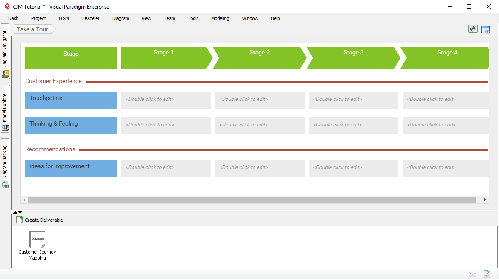
Task: Click Thinking & Feeling cell under Stage 3
Action: (x=354, y=126)
